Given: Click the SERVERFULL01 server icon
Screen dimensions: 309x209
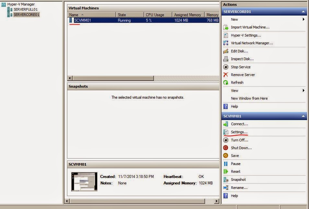Looking at the screenshot, I should click(10, 9).
